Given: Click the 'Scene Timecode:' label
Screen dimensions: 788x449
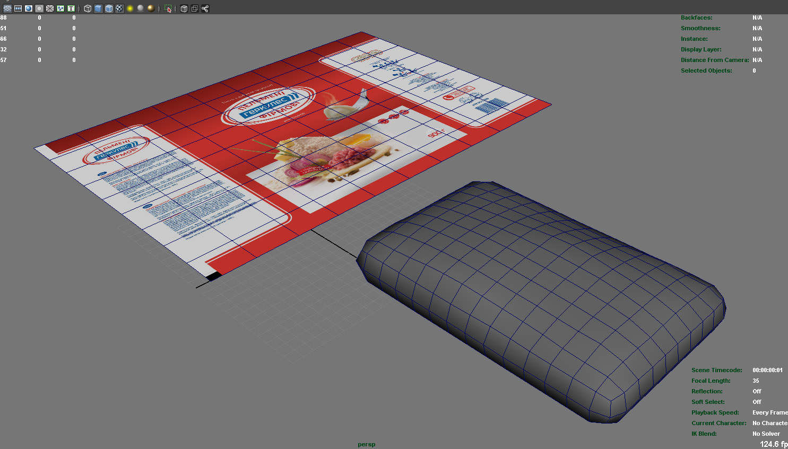Looking at the screenshot, I should tap(717, 370).
